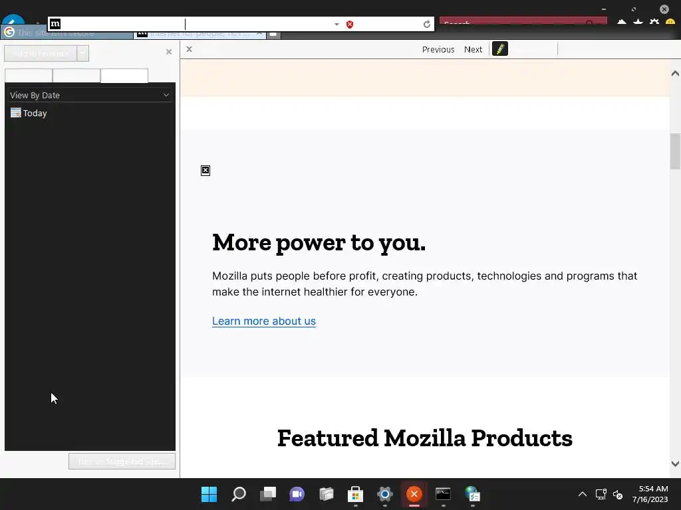Click the orange X app in taskbar
The image size is (681, 510).
point(414,494)
